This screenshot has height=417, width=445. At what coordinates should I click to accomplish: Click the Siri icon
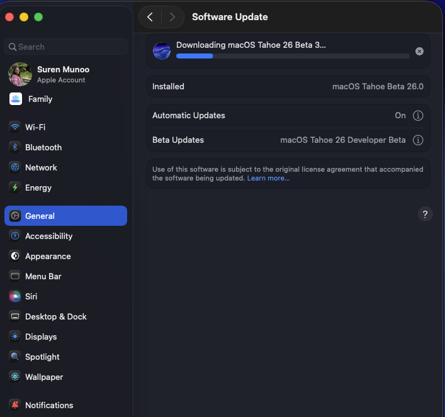tap(15, 296)
